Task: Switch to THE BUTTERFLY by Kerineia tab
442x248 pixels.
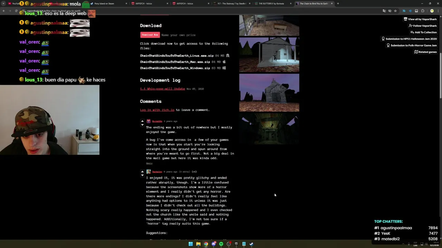Action: [272, 3]
